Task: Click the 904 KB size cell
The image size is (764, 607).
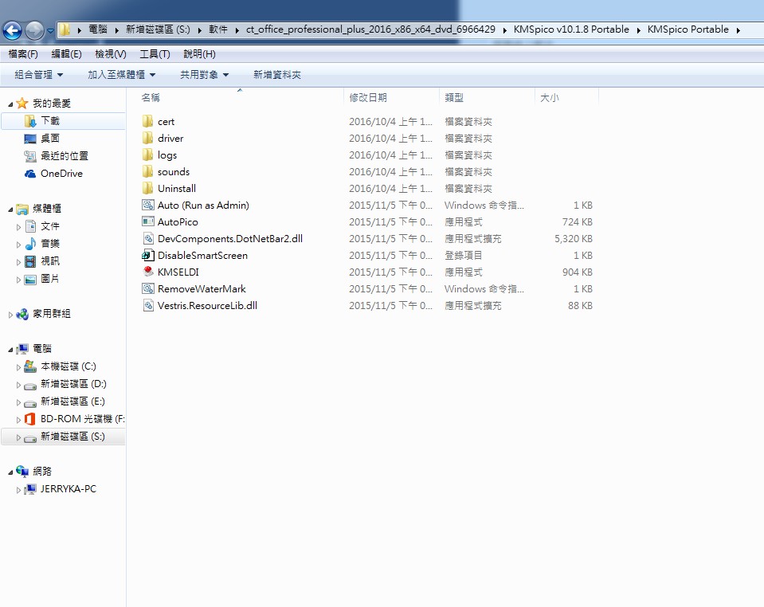Action: click(578, 272)
